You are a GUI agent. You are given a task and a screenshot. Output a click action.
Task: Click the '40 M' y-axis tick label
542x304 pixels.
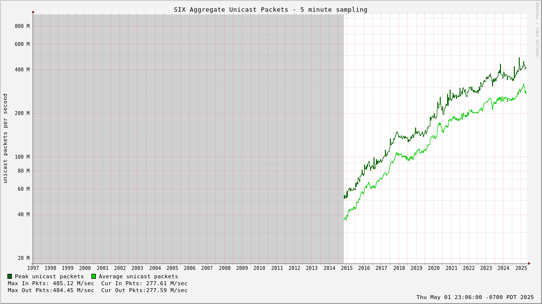point(24,215)
